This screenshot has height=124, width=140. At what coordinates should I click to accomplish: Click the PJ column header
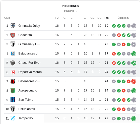pyautogui.click(x=57, y=18)
